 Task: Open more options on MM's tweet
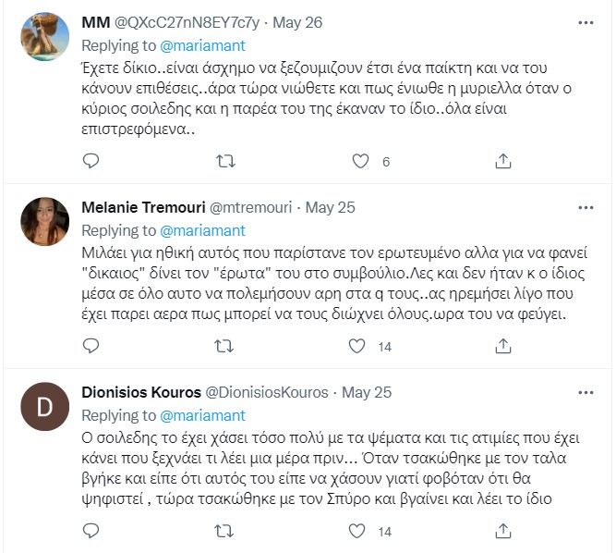click(586, 22)
